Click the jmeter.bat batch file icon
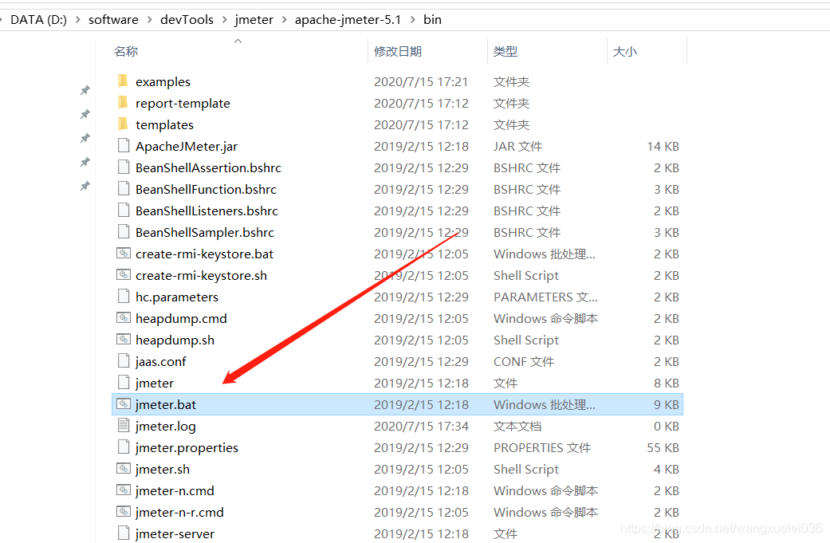Viewport: 830px width, 543px height. click(x=124, y=404)
